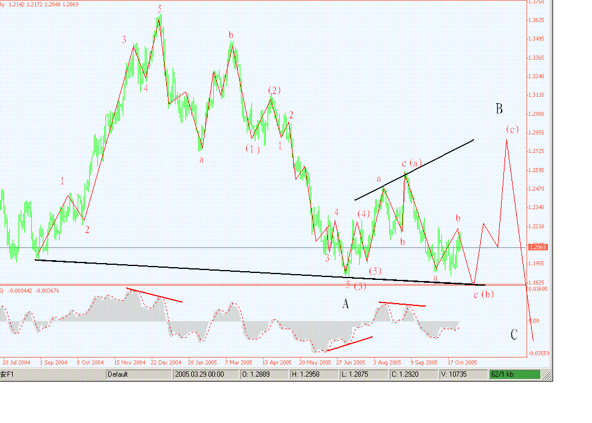
Task: Click the 1.3750 level on price scale
Action: 538,2
